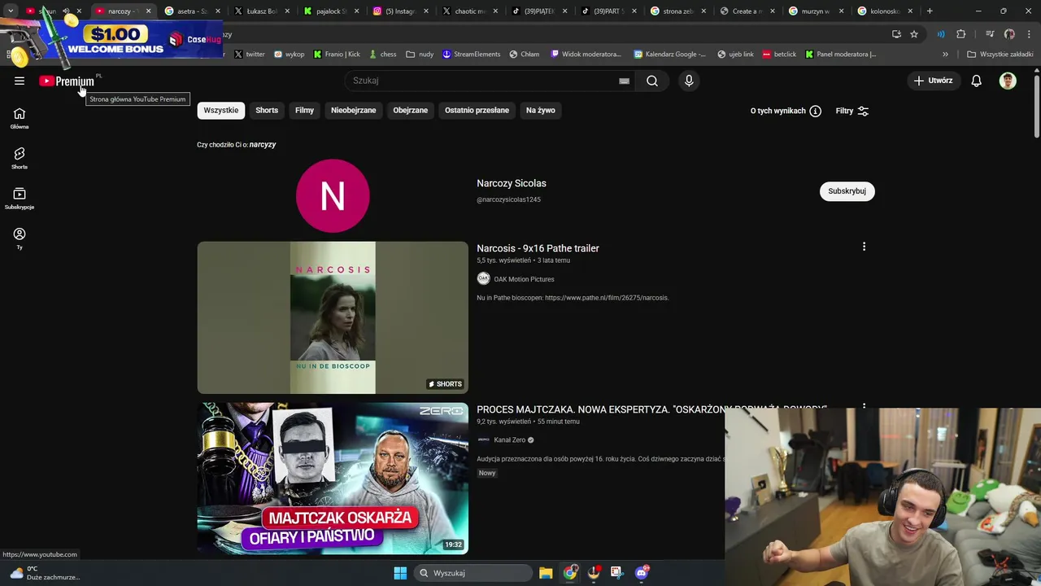
Task: Open the nudy bookmarks folder
Action: [420, 55]
